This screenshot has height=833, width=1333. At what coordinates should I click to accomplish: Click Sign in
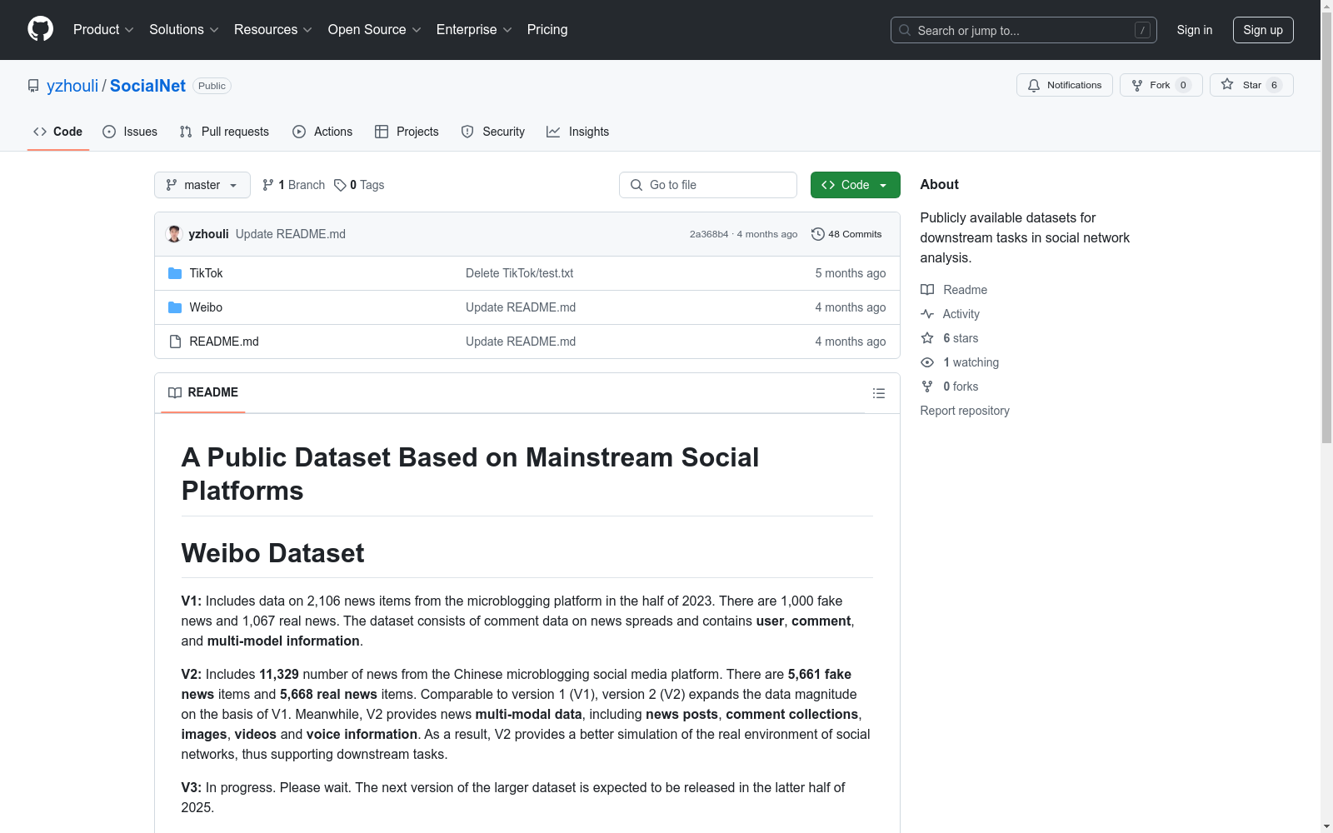coord(1195,30)
